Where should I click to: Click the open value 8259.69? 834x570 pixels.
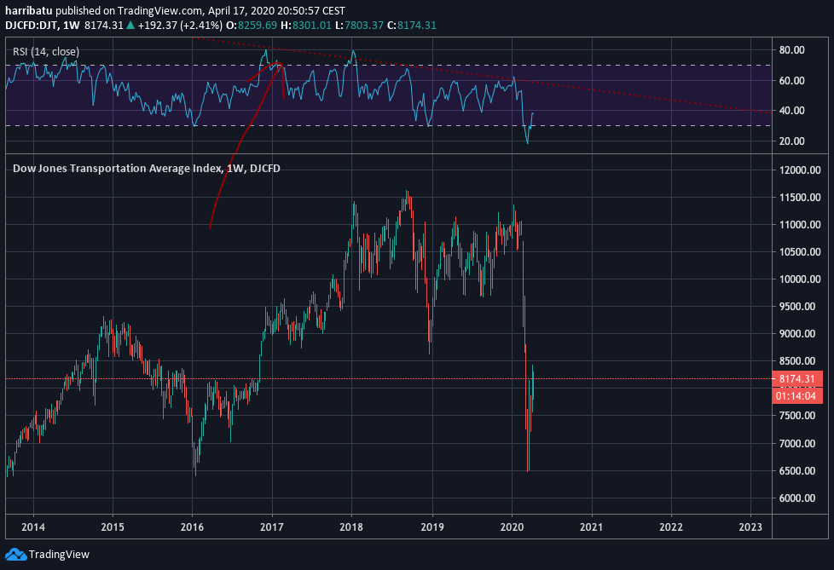pyautogui.click(x=258, y=25)
